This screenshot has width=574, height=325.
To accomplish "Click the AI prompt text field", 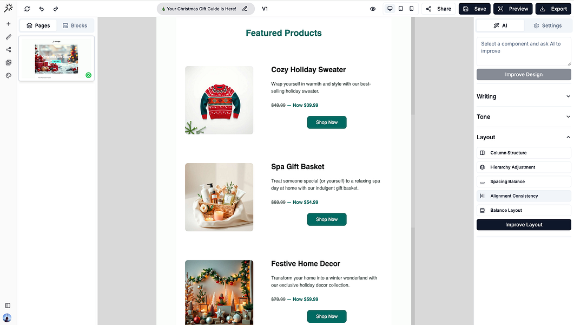I will (x=523, y=51).
